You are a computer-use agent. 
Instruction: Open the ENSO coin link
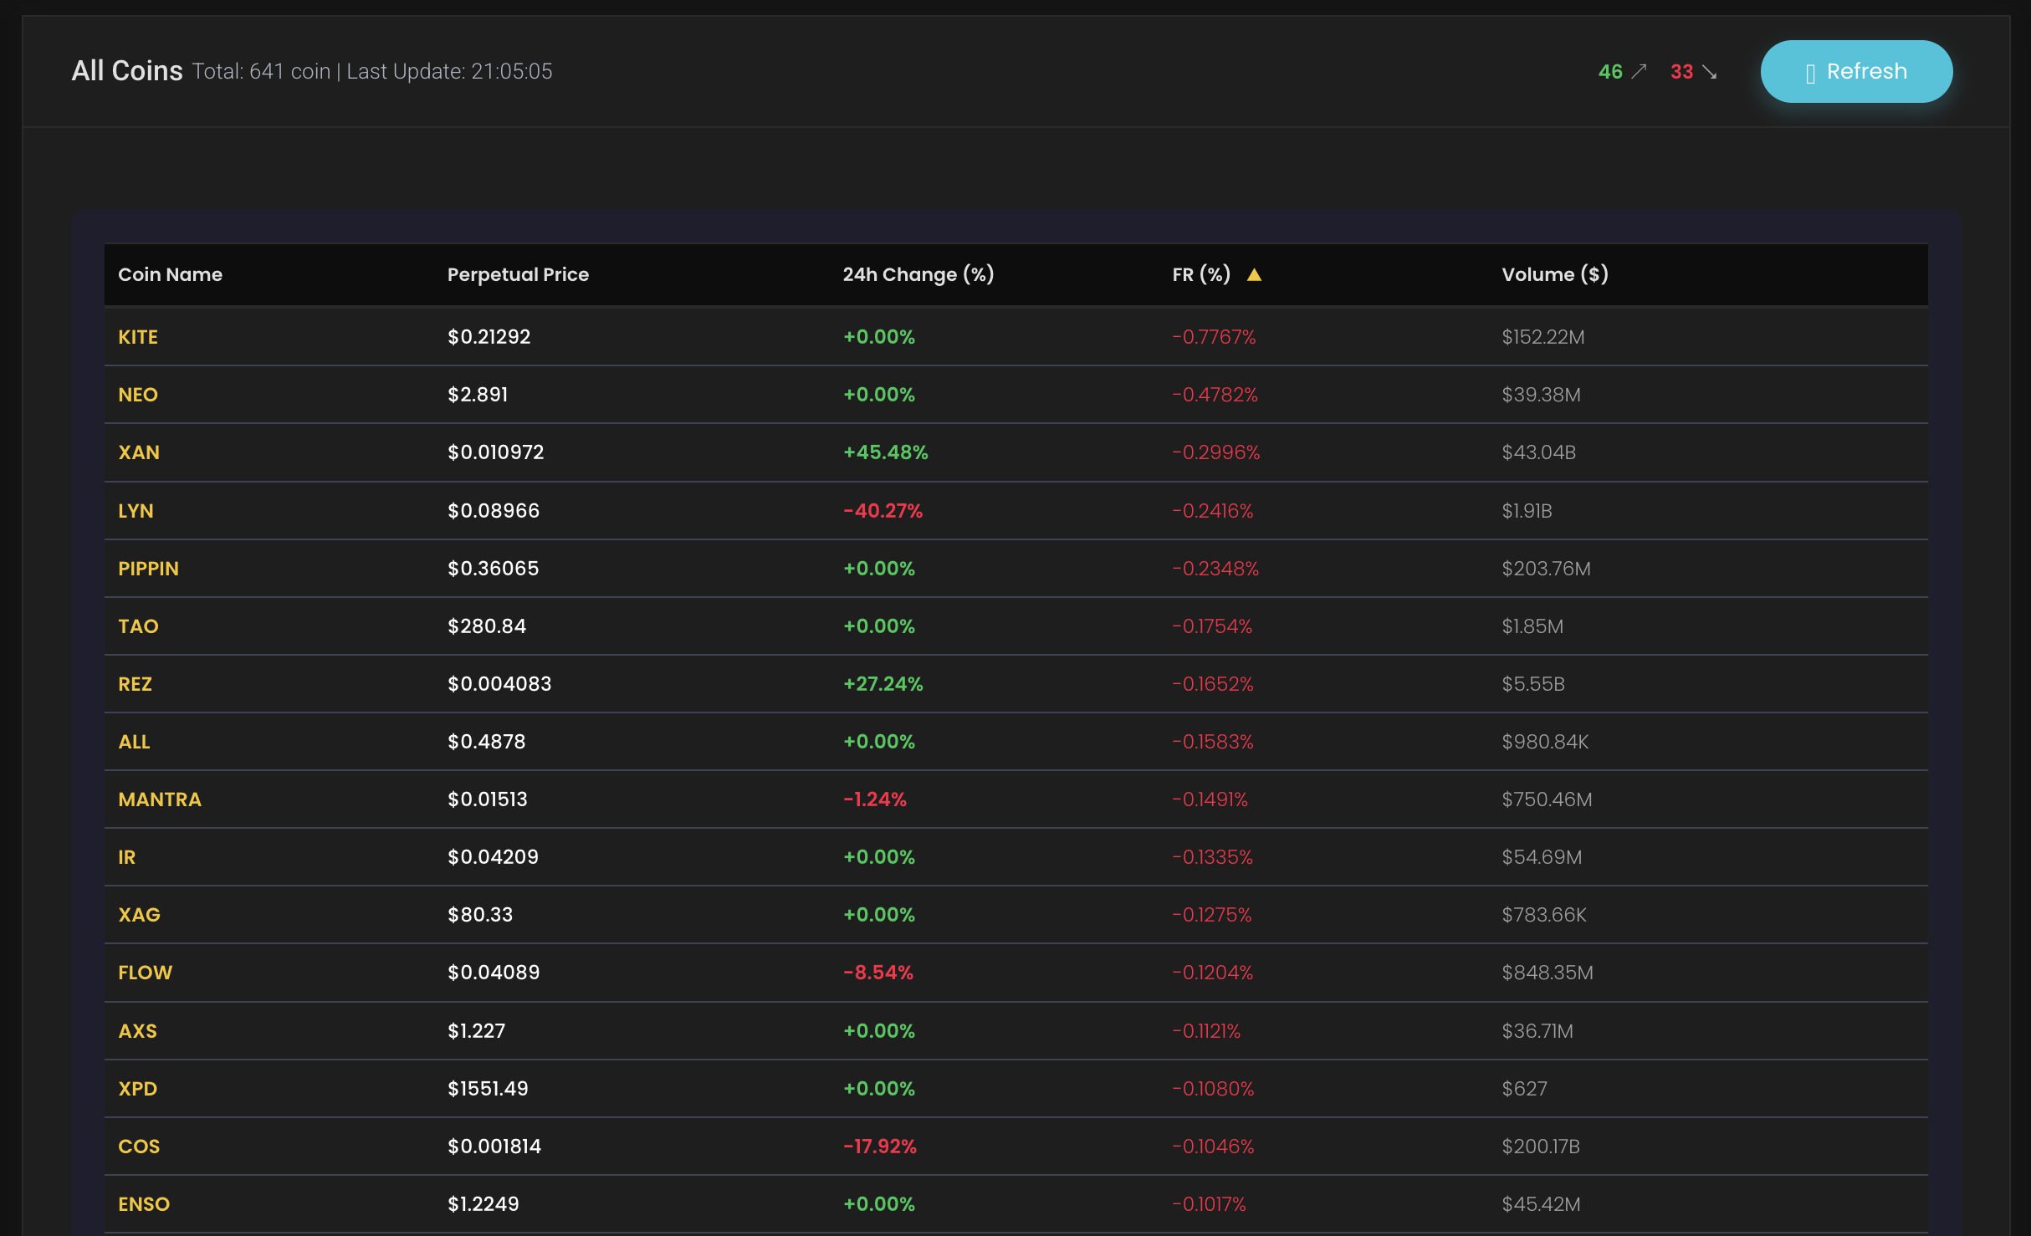[x=144, y=1204]
